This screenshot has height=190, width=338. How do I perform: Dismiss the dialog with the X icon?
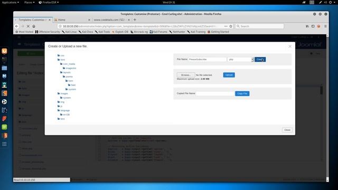coord(290,46)
